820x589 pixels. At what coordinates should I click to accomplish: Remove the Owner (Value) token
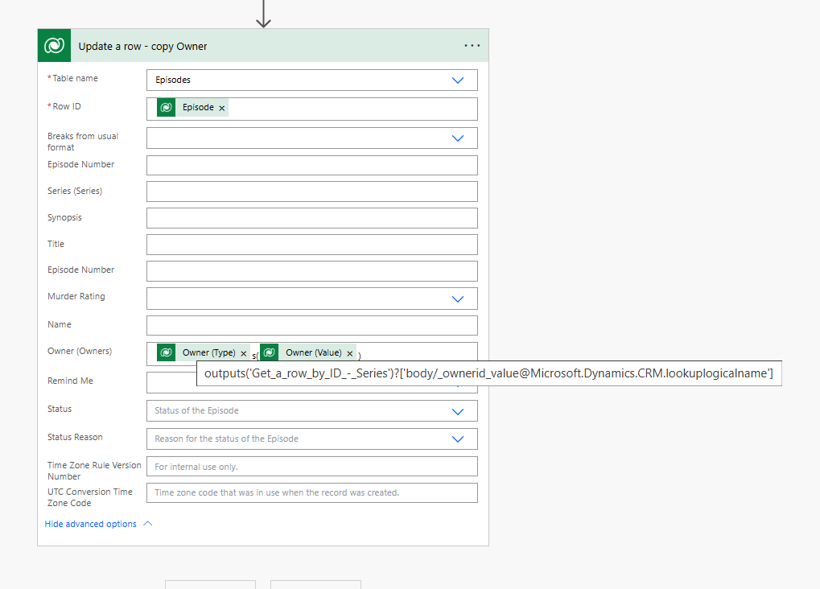350,353
